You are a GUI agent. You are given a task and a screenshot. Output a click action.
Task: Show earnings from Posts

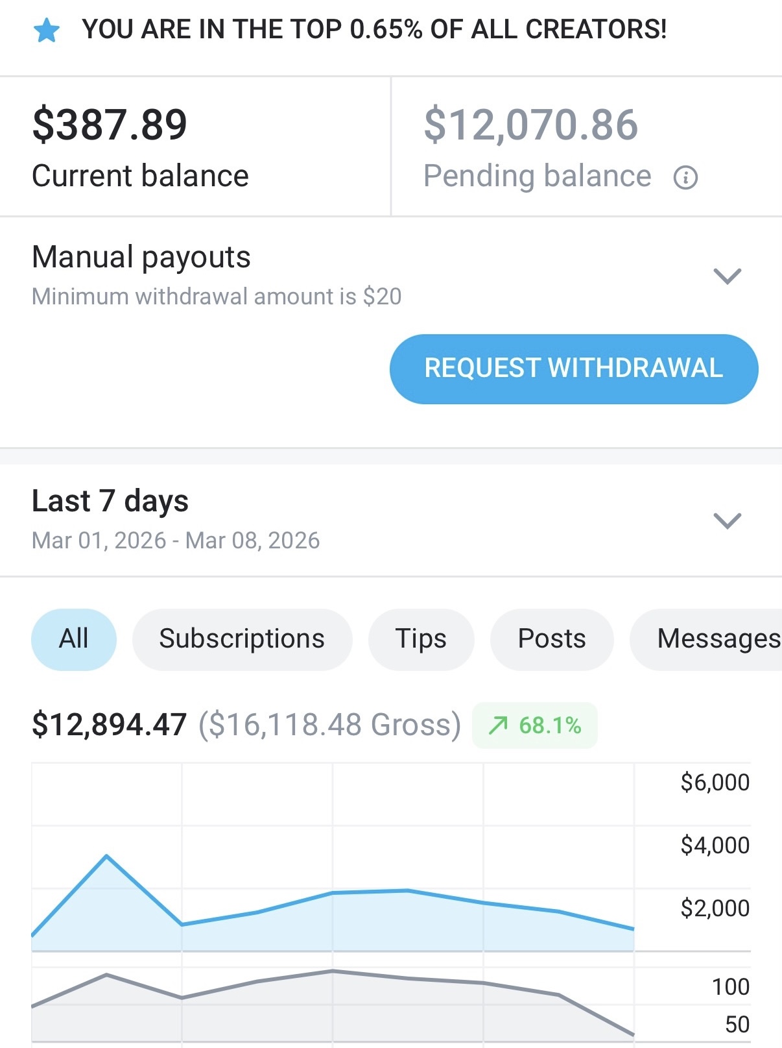point(552,639)
